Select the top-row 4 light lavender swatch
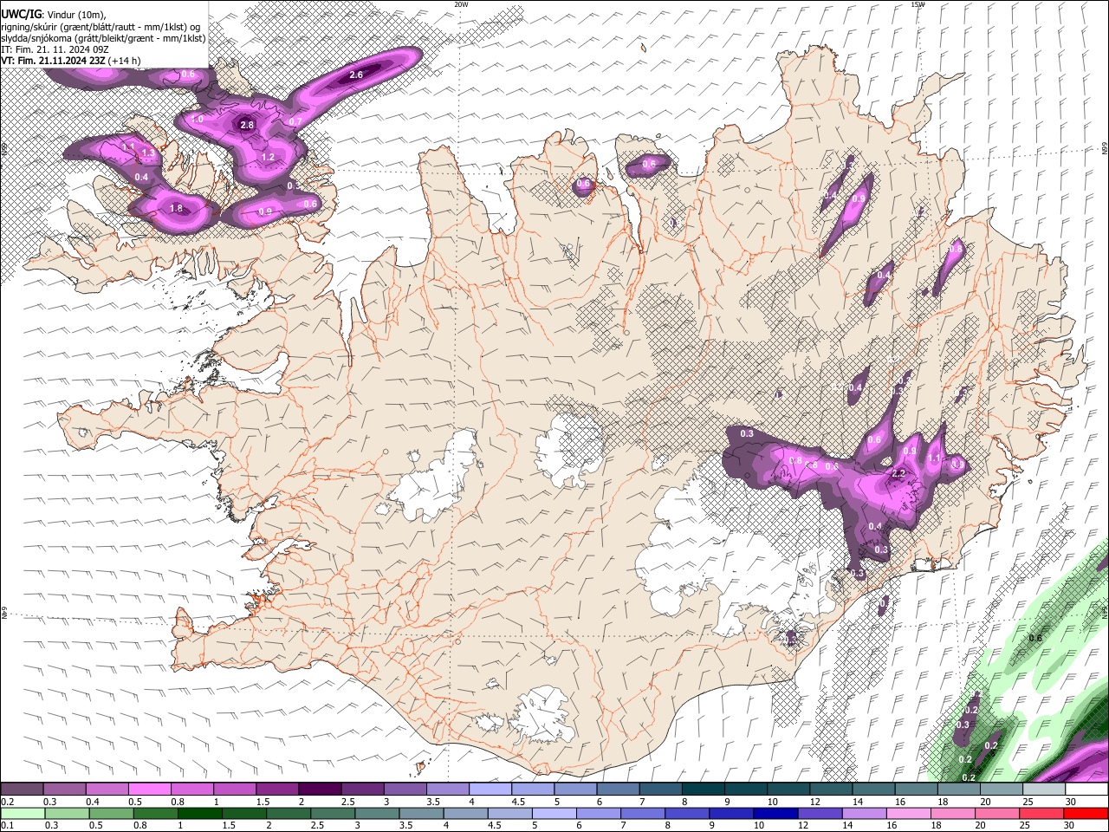Viewport: 1109px width, 832px height. pos(490,789)
